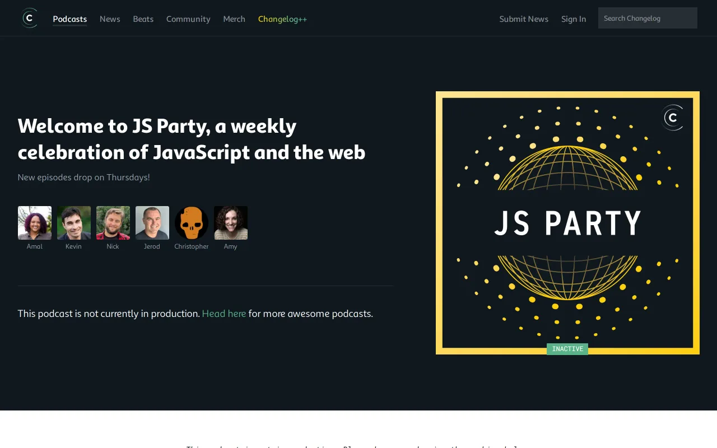Click the name label 'Amy'
The width and height of the screenshot is (717, 448).
coord(230,246)
